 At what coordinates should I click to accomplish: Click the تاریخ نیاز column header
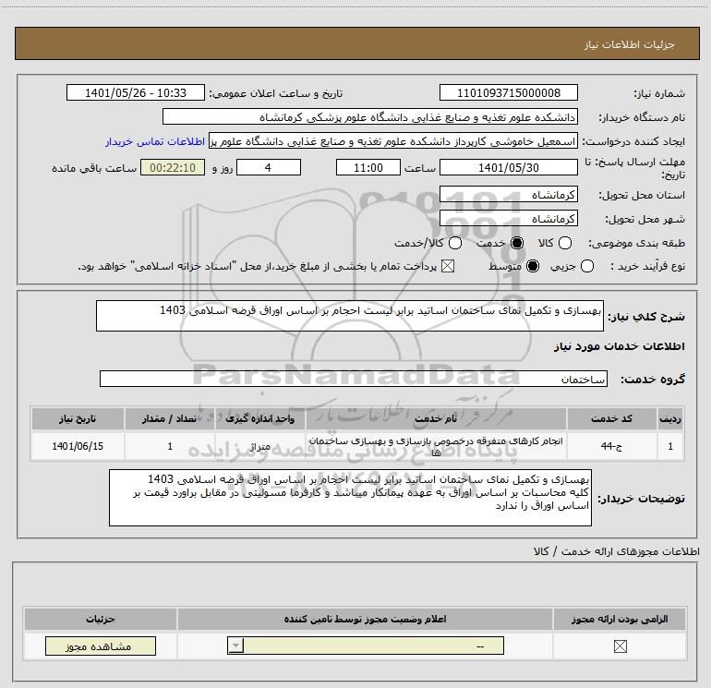[78, 418]
